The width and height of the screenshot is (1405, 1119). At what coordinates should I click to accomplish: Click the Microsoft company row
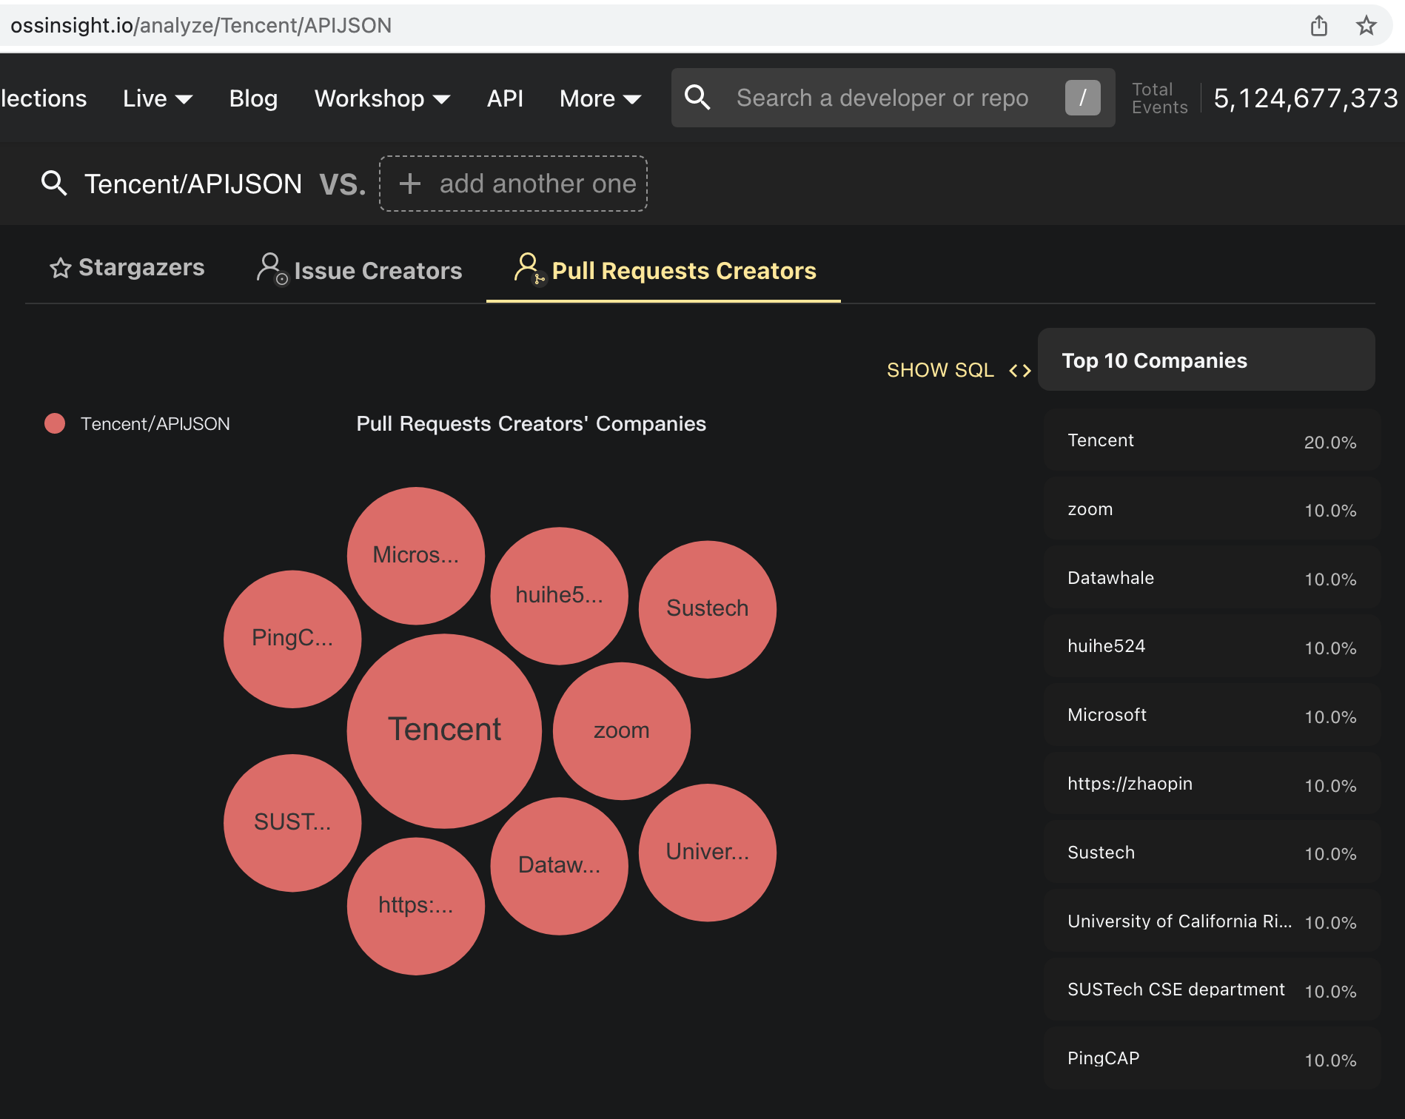click(1212, 715)
